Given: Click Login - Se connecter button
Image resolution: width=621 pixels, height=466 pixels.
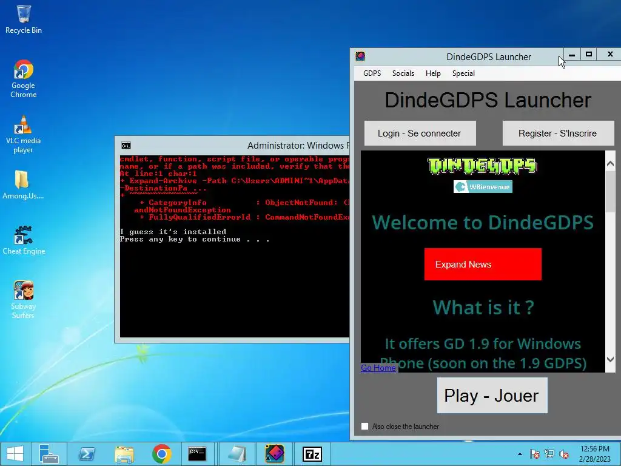Looking at the screenshot, I should coord(420,133).
